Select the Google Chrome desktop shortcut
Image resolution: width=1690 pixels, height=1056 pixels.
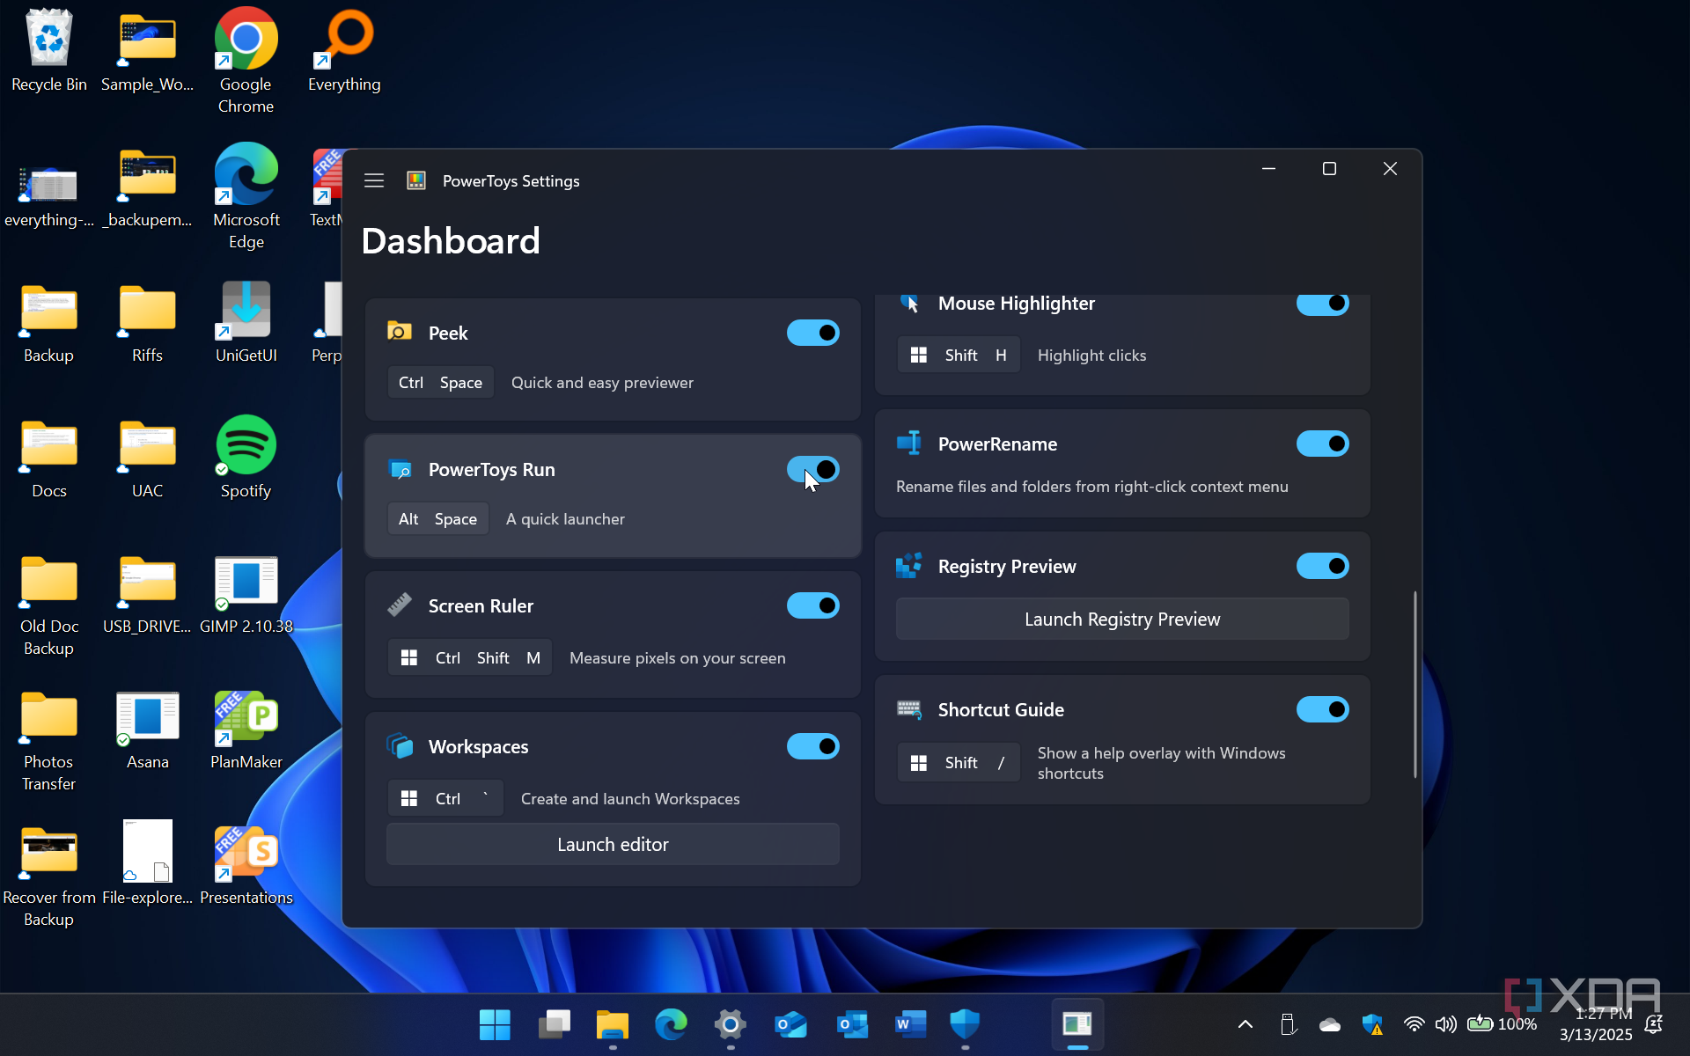coord(246,62)
